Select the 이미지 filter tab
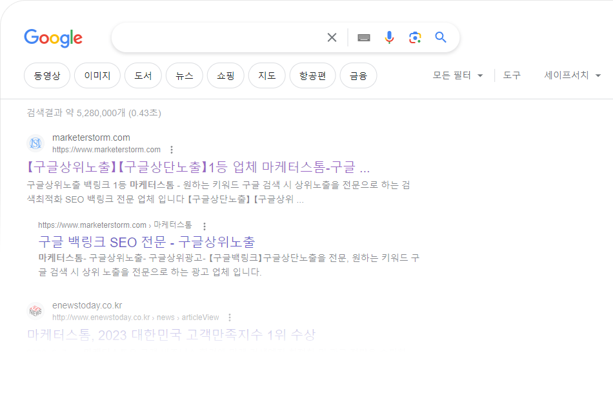613x413 pixels. click(97, 76)
